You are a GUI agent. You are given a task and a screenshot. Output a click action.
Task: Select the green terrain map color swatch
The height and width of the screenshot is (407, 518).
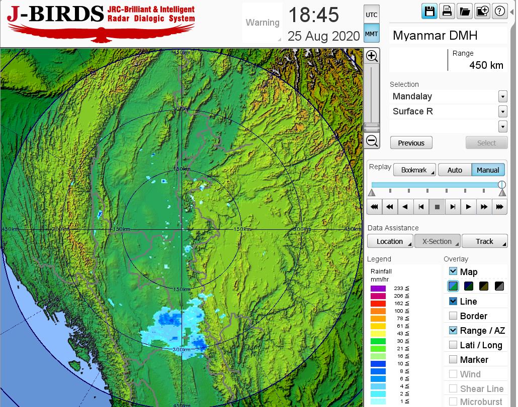[x=453, y=287]
